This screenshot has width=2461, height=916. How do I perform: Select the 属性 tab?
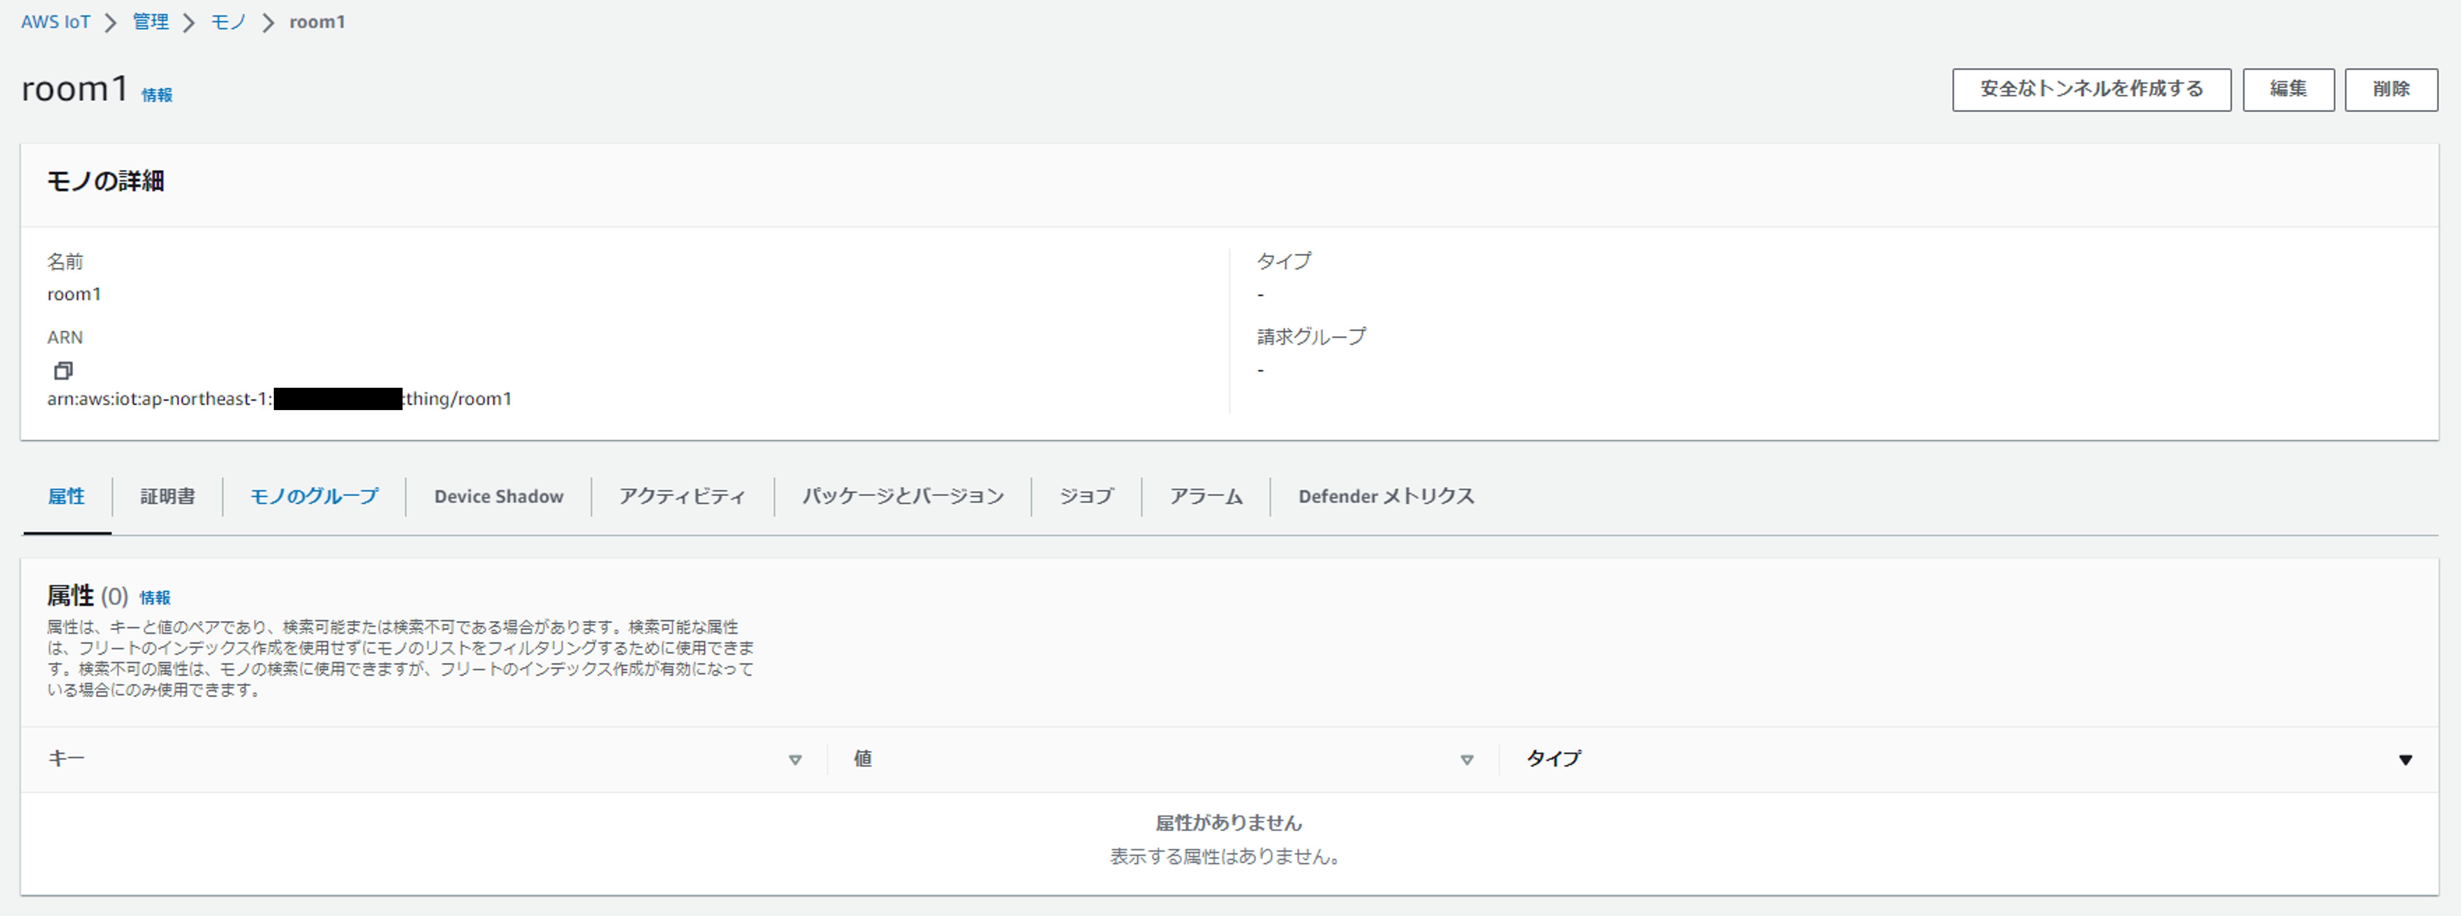(x=66, y=497)
